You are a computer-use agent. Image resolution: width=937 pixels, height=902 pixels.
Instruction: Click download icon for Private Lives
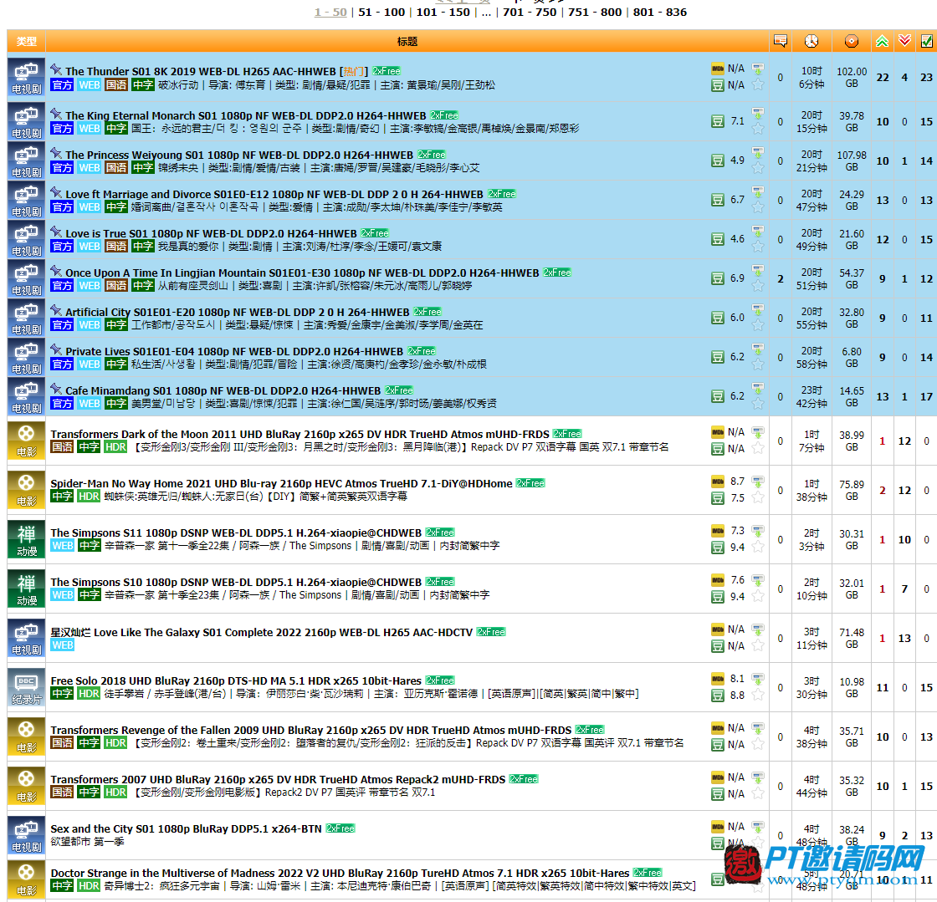pyautogui.click(x=758, y=349)
